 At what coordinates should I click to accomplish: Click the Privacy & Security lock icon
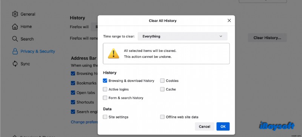pos(15,51)
